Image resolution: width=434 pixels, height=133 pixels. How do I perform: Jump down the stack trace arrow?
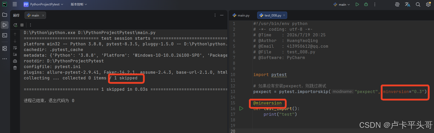(x=15, y=41)
